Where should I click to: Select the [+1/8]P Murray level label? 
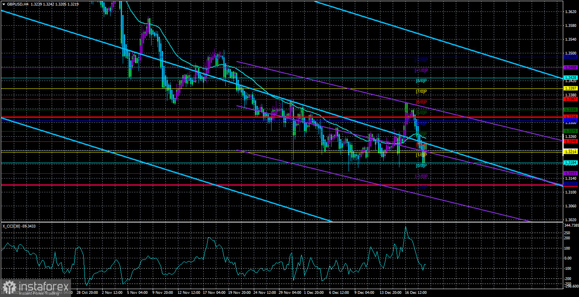point(421,70)
